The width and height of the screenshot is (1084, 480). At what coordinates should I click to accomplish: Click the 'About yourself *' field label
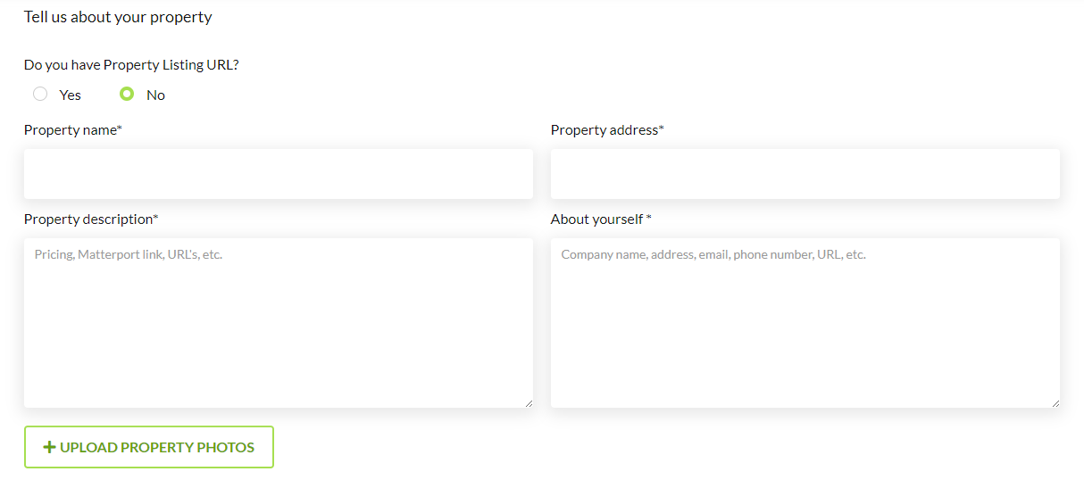[601, 219]
